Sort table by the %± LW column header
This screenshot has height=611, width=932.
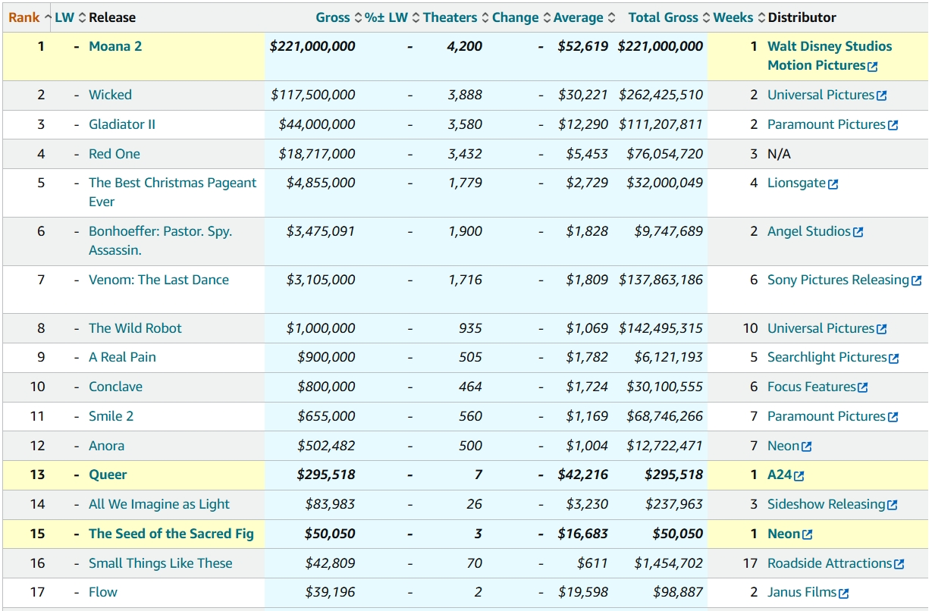tap(392, 17)
